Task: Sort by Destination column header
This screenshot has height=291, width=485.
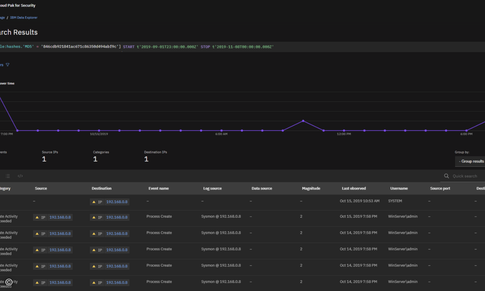Action: (x=101, y=188)
